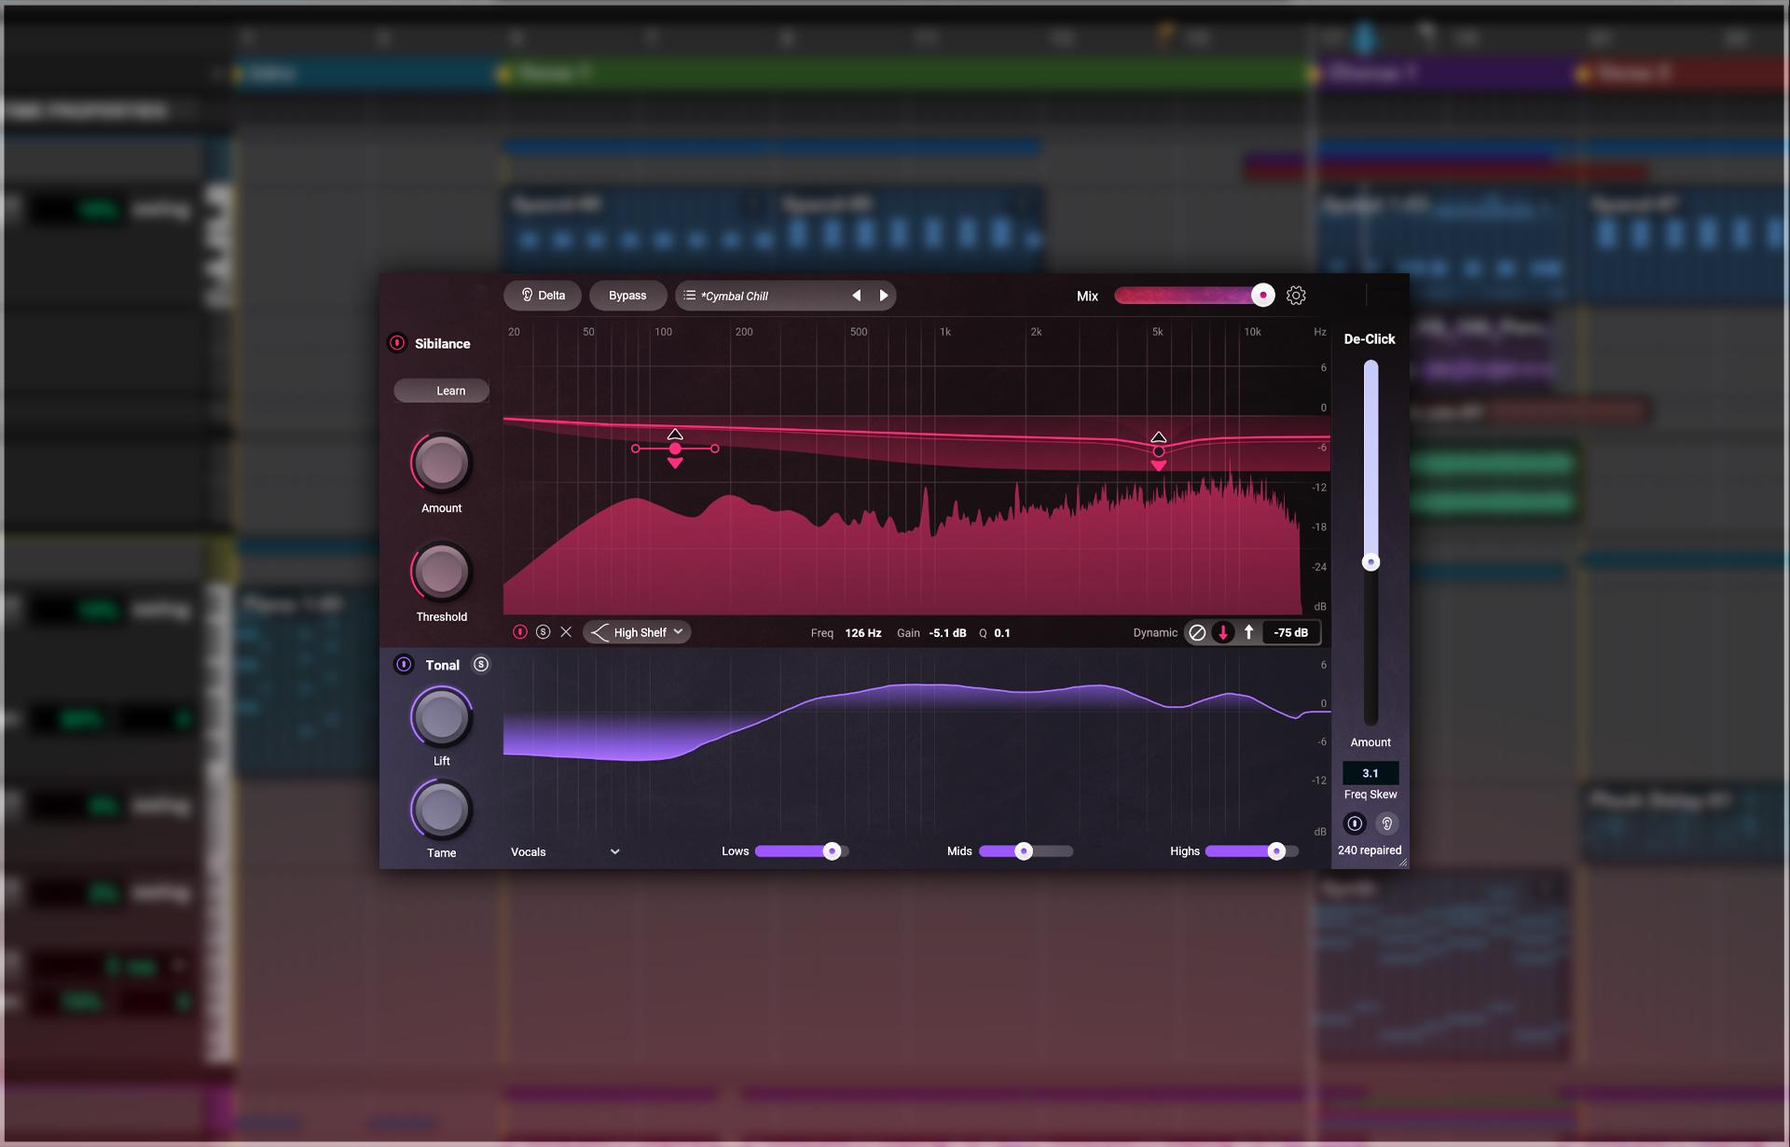1790x1147 pixels.
Task: Toggle the De-Click listen ear icon
Action: click(1387, 823)
